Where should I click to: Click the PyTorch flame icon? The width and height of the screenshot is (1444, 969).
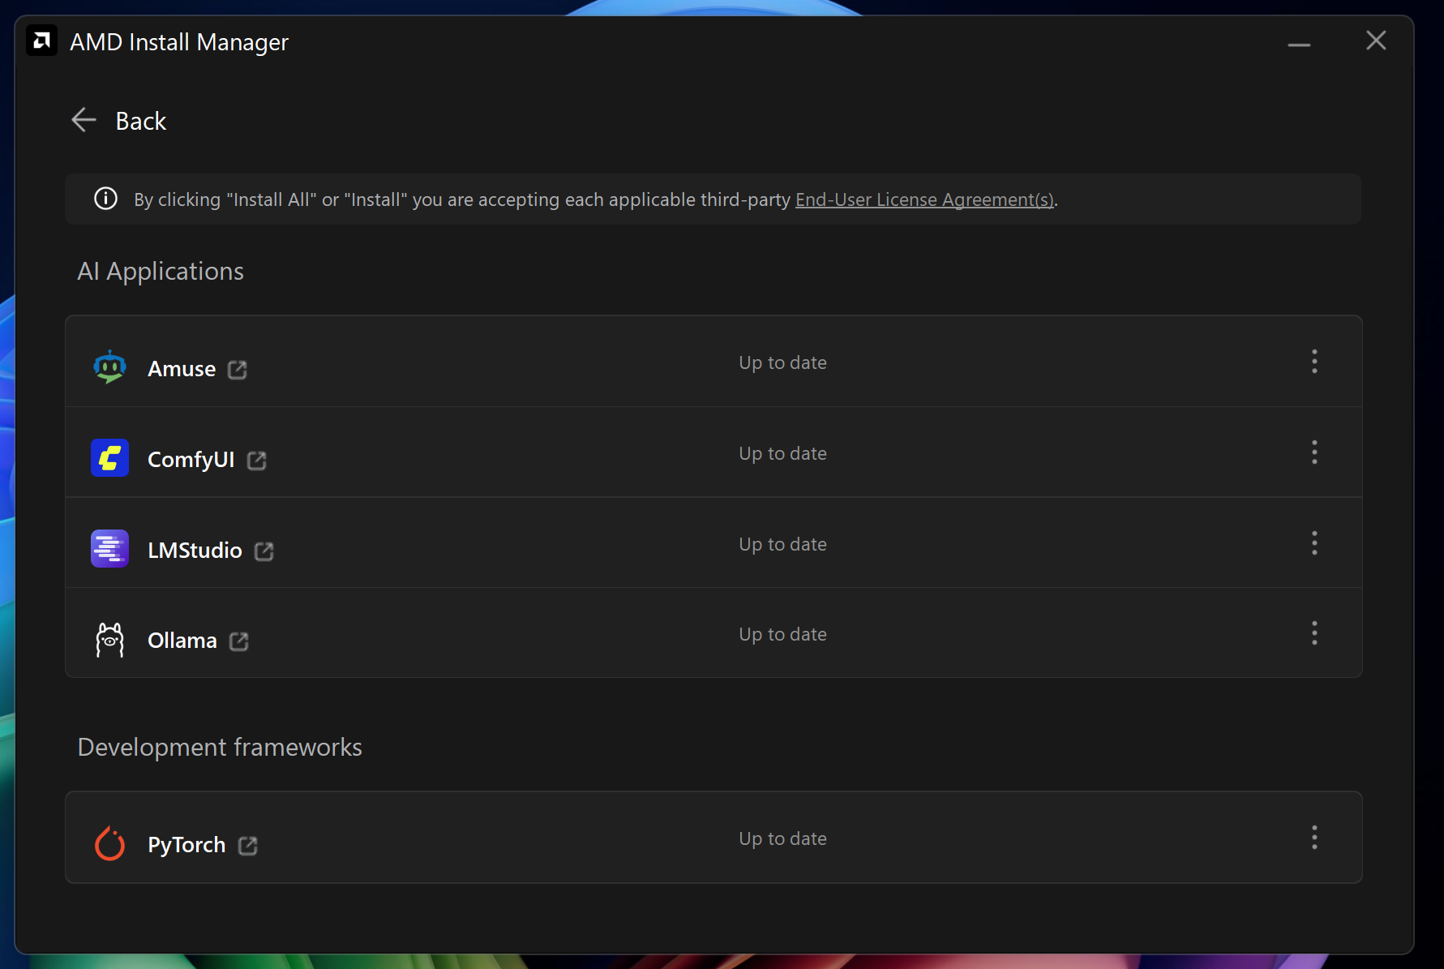[109, 843]
